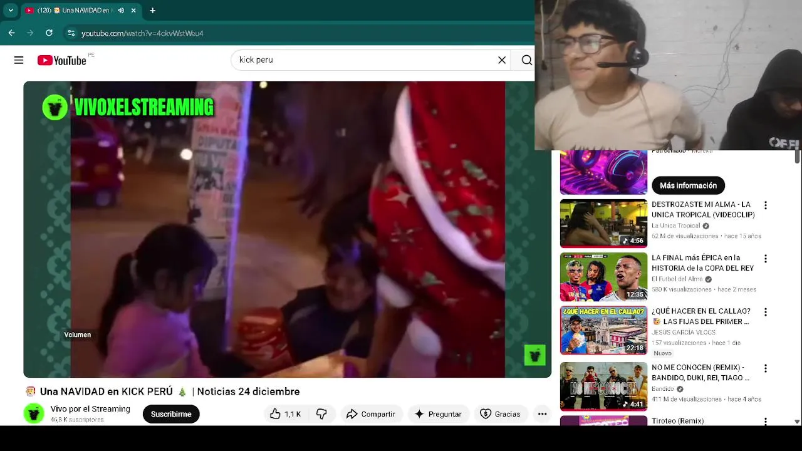Image resolution: width=802 pixels, height=451 pixels.
Task: Open options menu for 'Tiroteo (Remix)' video
Action: (765, 422)
